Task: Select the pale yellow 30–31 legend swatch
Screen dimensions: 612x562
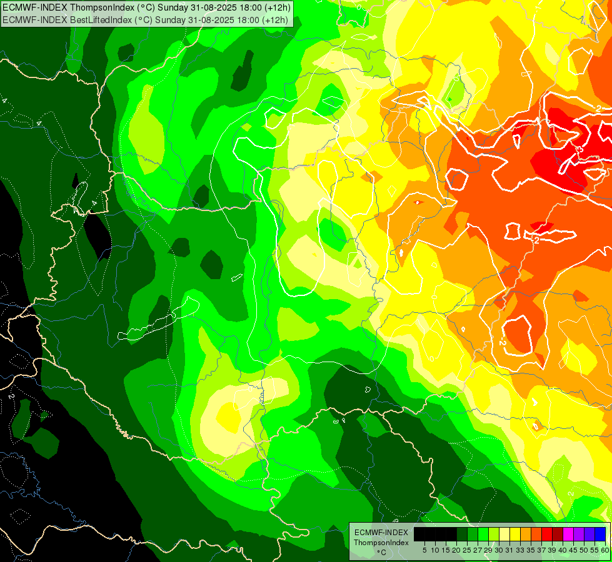Action: pos(504,534)
